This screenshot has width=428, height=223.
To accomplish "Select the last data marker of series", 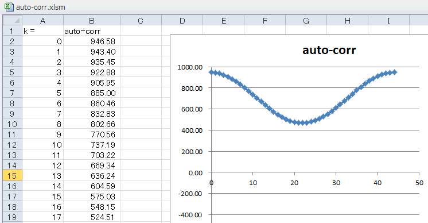I will click(394, 72).
